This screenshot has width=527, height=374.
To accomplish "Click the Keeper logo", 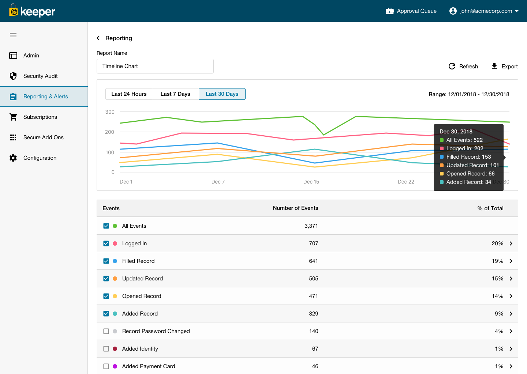I will coord(31,11).
